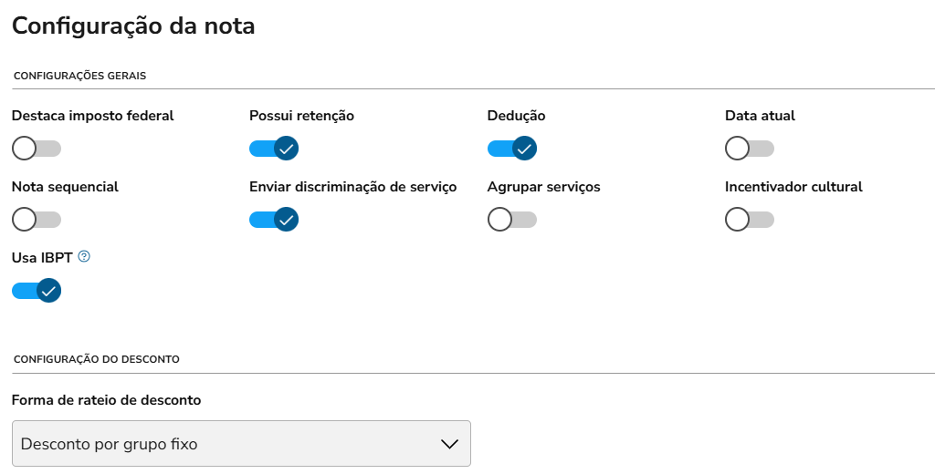Click the Agrupar serviços label text
This screenshot has width=935, height=474.
[x=543, y=187]
